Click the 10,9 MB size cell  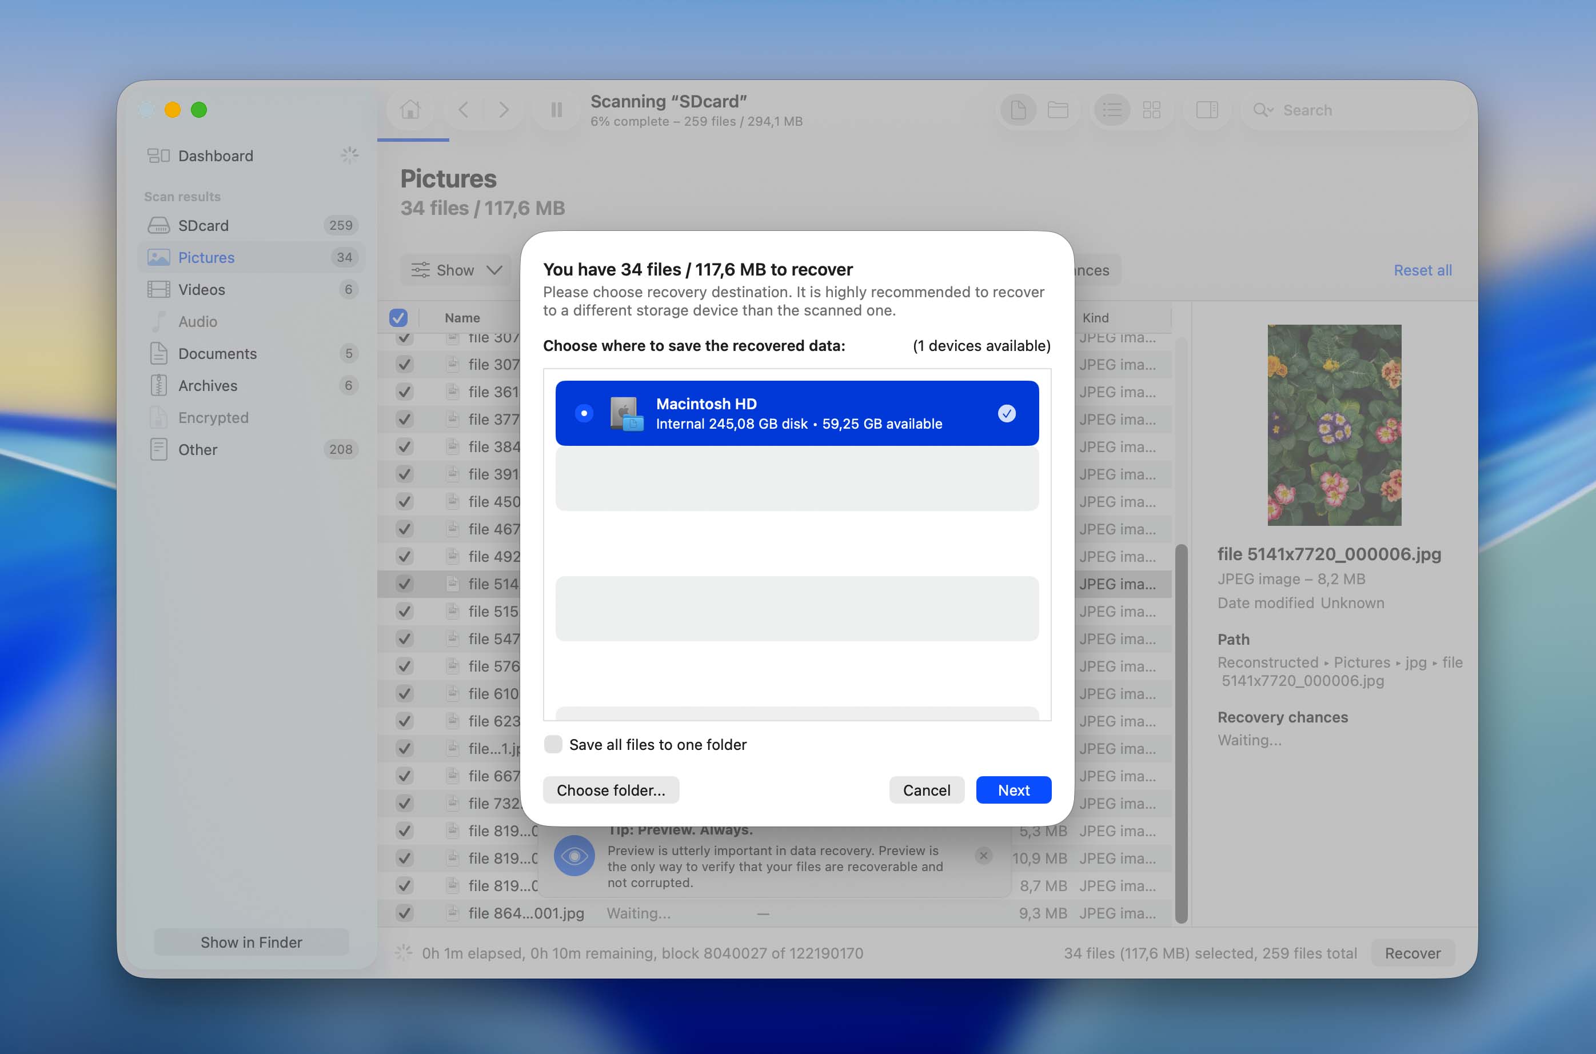coord(1039,859)
